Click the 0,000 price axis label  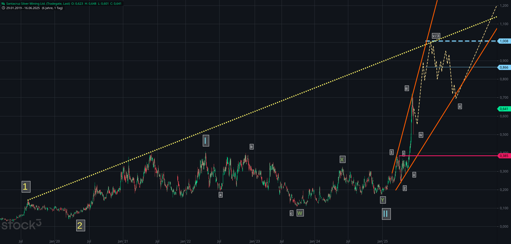pos(504,226)
